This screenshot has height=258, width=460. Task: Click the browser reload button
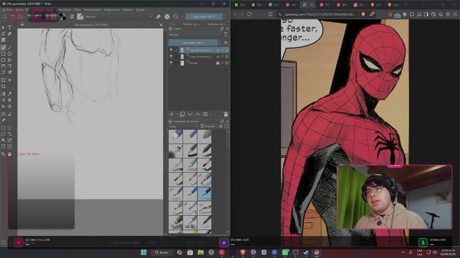click(x=249, y=14)
